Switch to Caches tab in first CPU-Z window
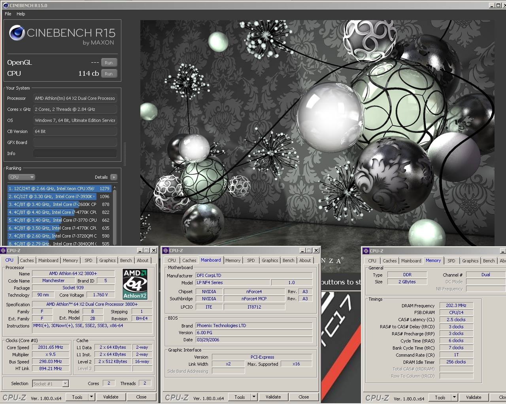This screenshot has height=404, width=506. coord(27,260)
